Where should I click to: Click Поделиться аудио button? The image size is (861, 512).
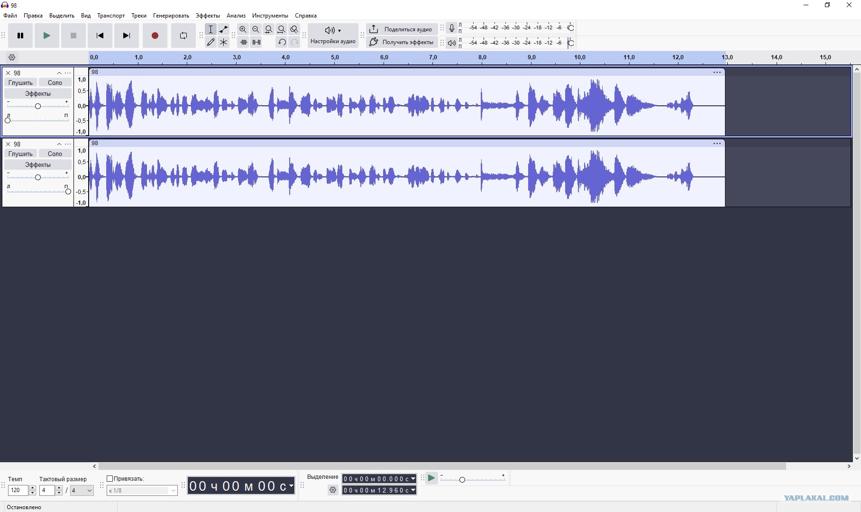[x=402, y=29]
